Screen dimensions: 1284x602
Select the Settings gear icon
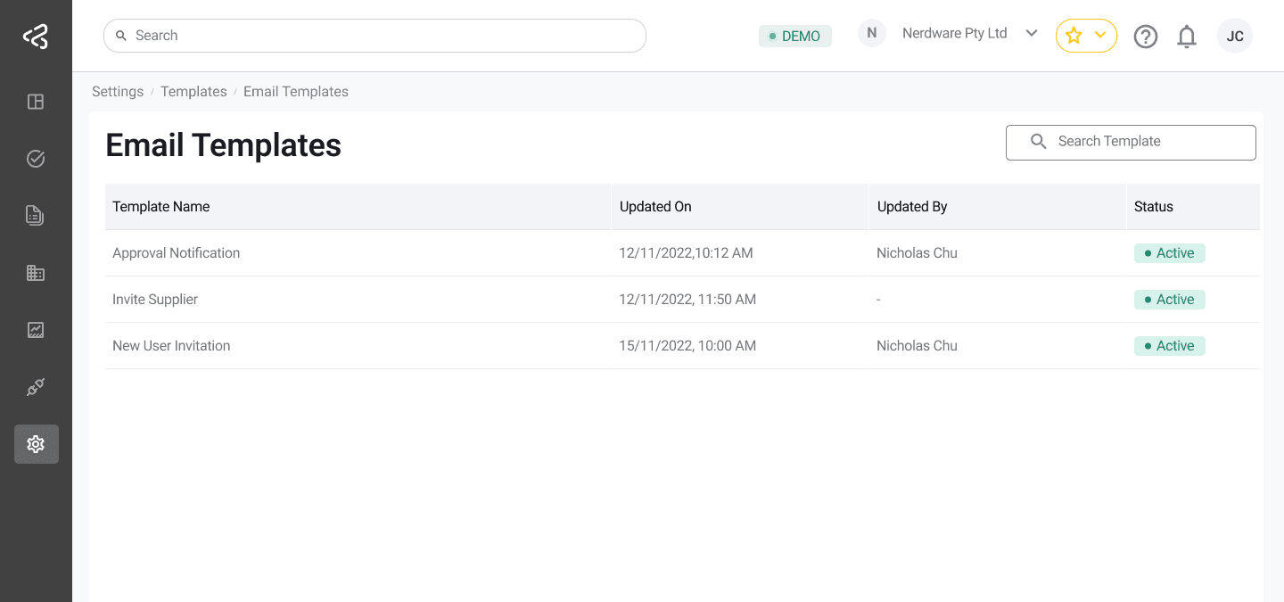point(36,443)
